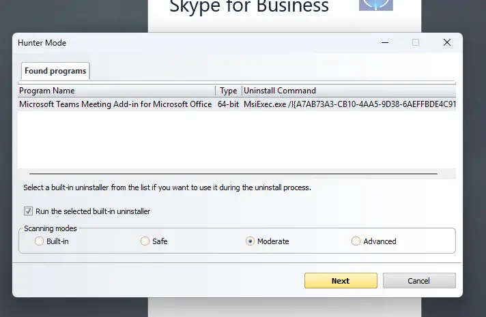Image resolution: width=486 pixels, height=317 pixels.
Task: Cancel the uninstall wizard
Action: [418, 280]
